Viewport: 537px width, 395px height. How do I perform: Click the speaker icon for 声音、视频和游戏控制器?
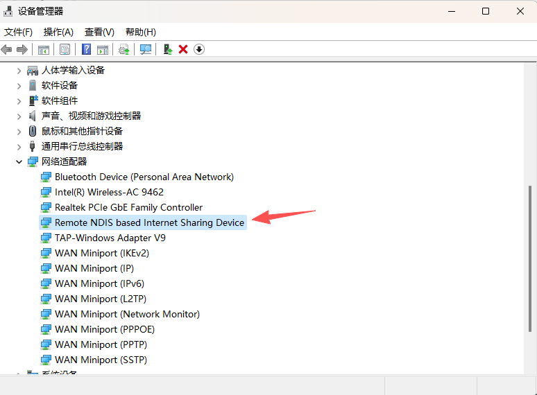point(32,116)
